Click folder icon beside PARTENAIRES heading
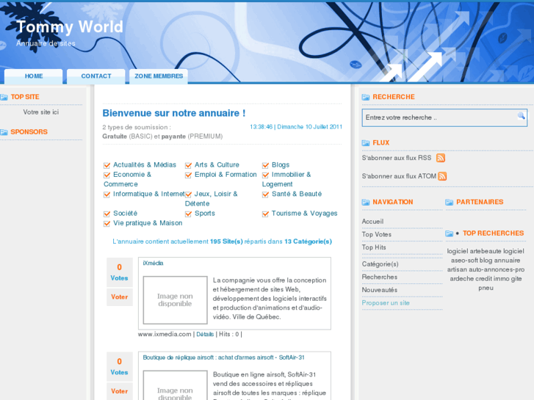This screenshot has width=534, height=400. tap(450, 203)
